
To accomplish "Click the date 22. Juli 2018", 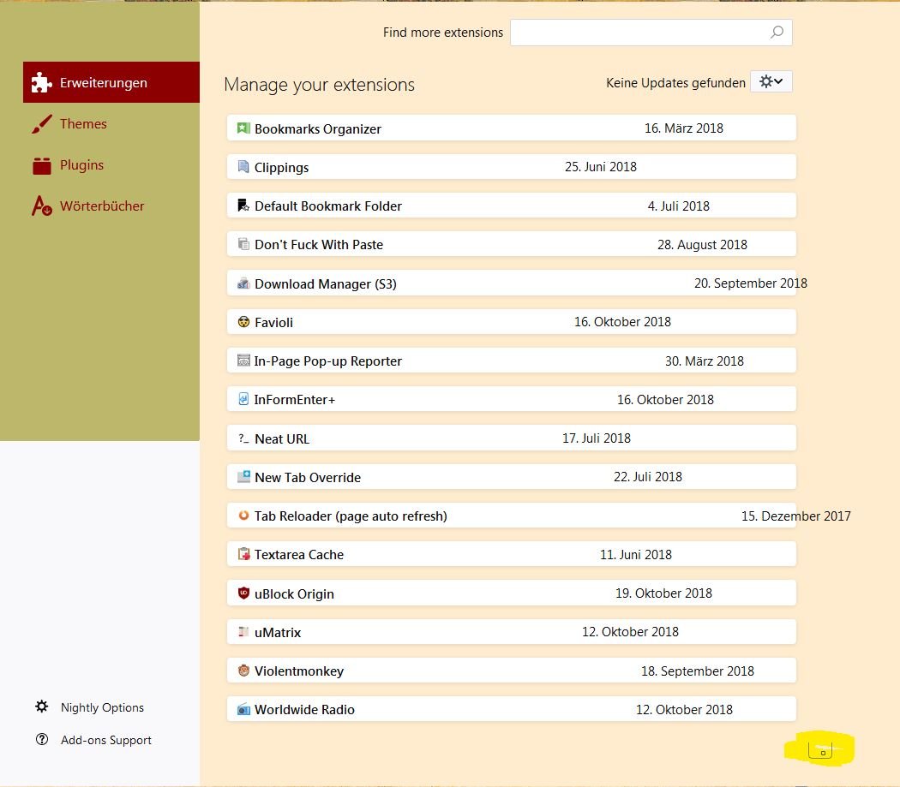I will click(647, 477).
